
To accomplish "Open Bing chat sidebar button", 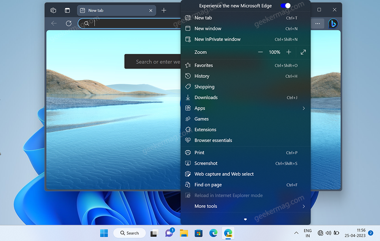I will pyautogui.click(x=333, y=24).
